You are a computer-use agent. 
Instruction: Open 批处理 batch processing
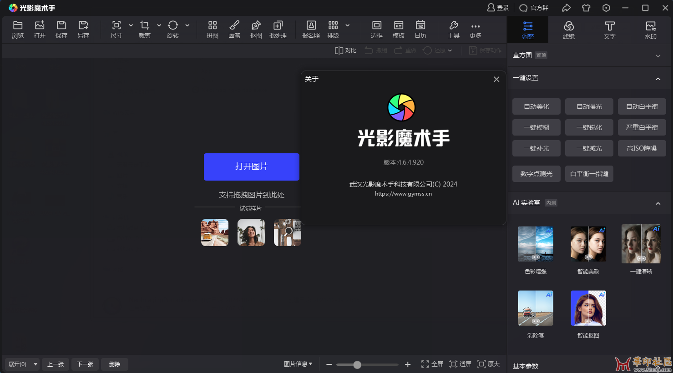(278, 29)
